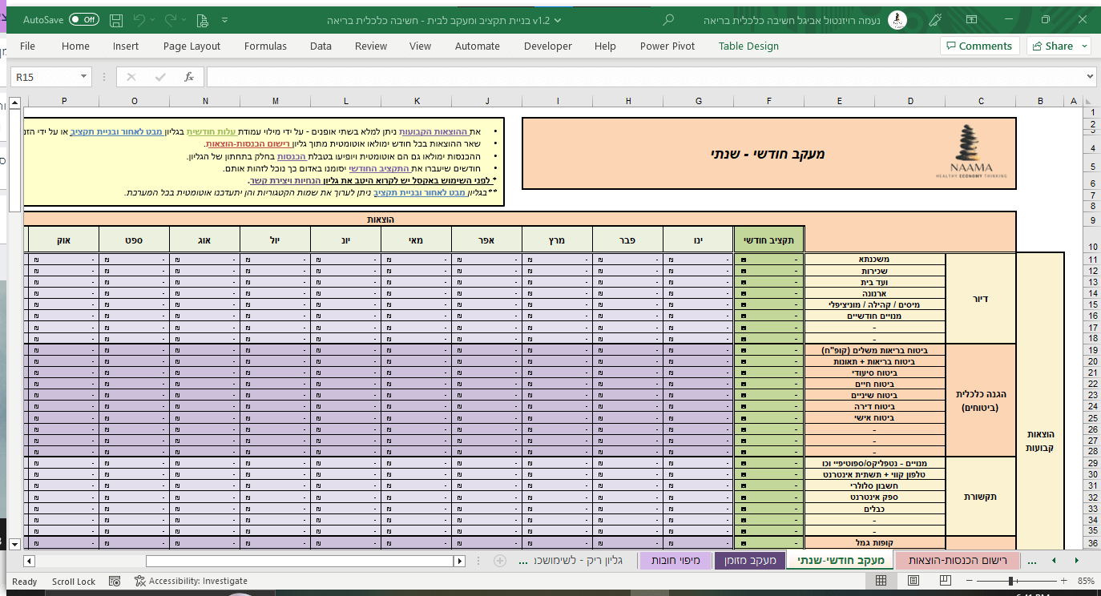Image resolution: width=1101 pixels, height=596 pixels.
Task: Toggle the AutoSave switch
Action: pos(83,19)
